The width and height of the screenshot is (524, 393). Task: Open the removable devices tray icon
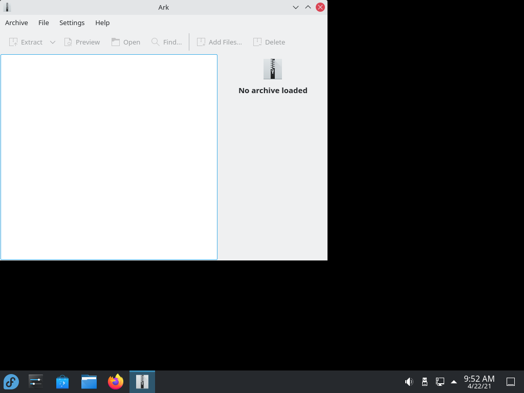pos(425,382)
